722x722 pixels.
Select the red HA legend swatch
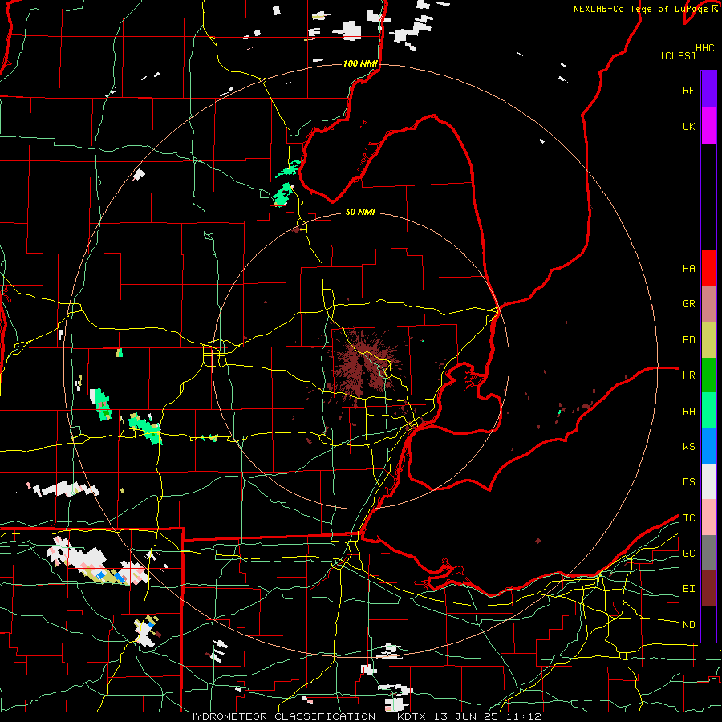pos(708,268)
